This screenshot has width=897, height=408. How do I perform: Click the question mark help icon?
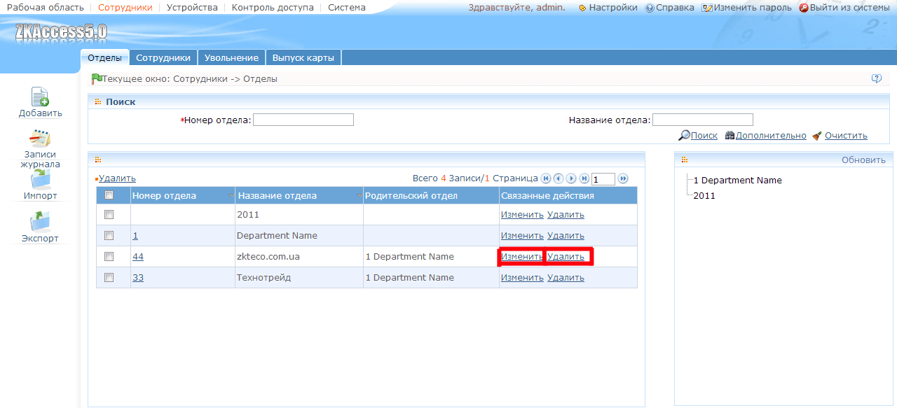coord(876,78)
